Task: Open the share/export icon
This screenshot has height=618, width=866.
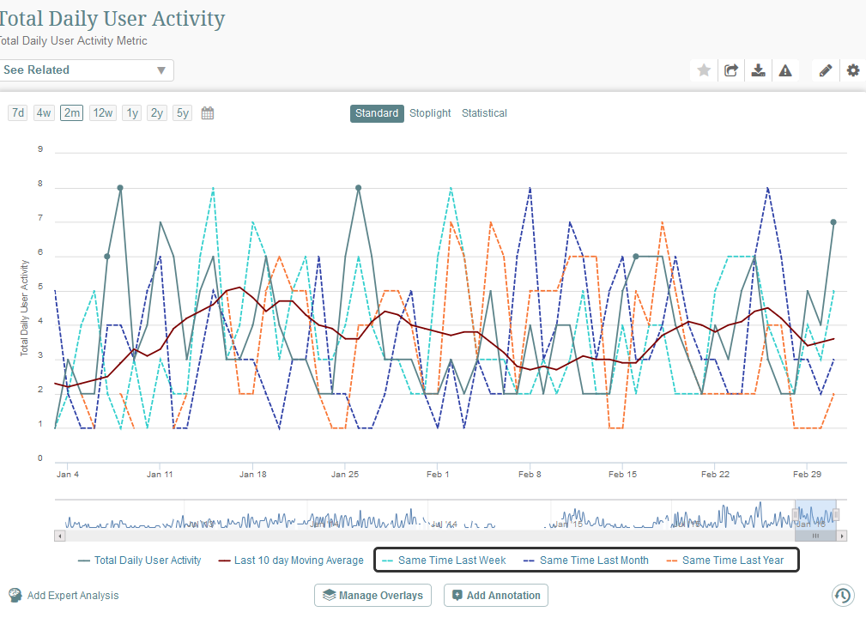Action: (x=730, y=70)
